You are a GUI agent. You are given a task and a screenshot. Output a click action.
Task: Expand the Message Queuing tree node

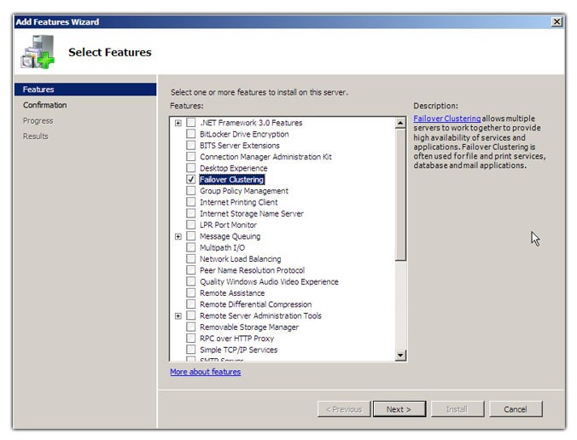pos(178,236)
